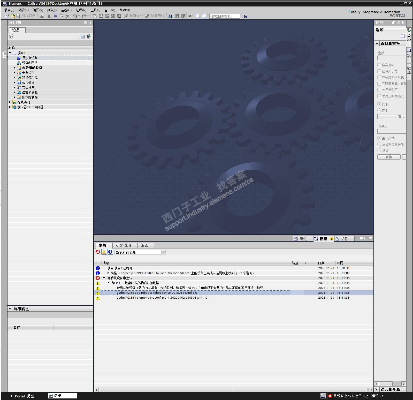This screenshot has height=400, width=413.
Task: Collapse the 查找和替换 section
Action: [x=377, y=43]
